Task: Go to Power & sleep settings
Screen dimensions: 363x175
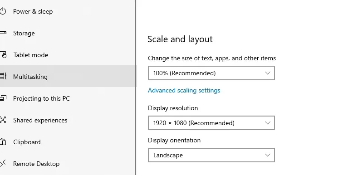Action: coord(68,11)
